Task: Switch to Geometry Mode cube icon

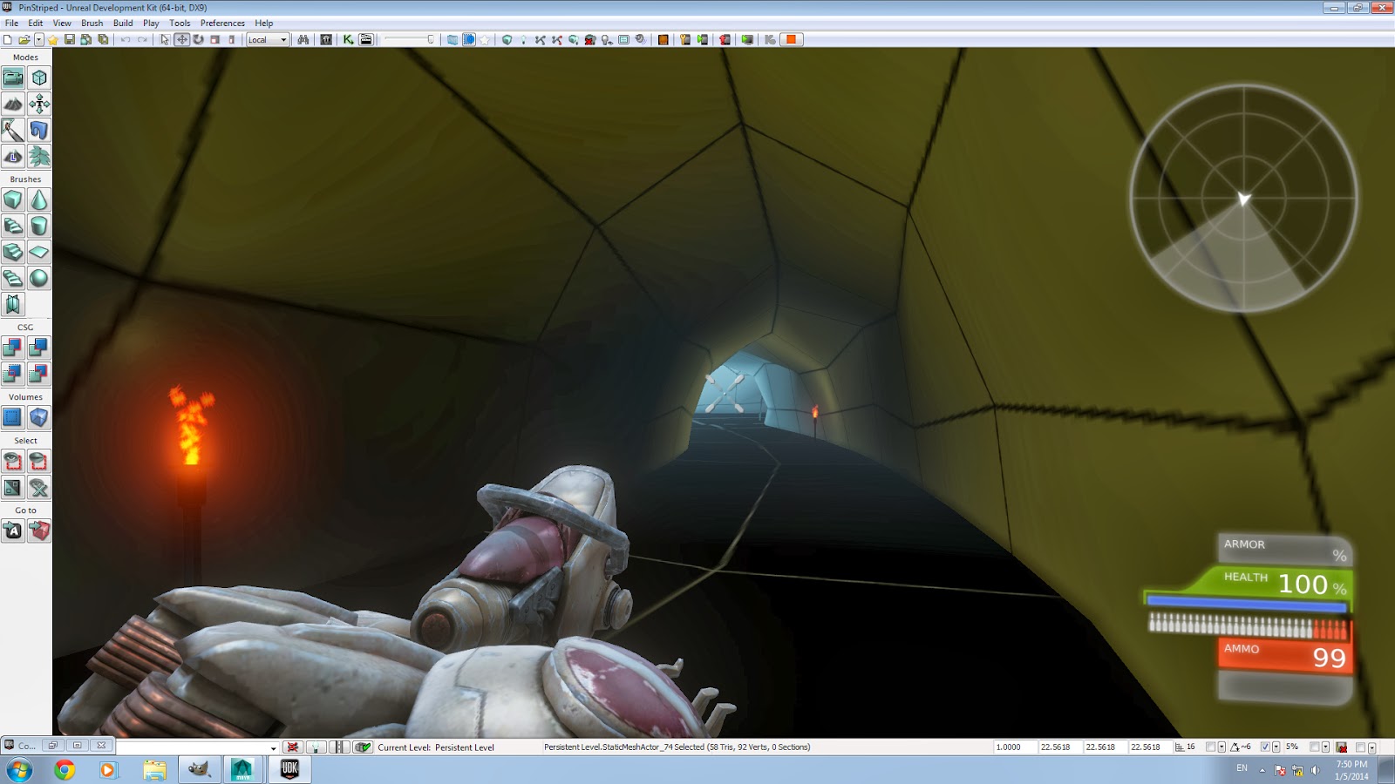Action: pyautogui.click(x=39, y=78)
